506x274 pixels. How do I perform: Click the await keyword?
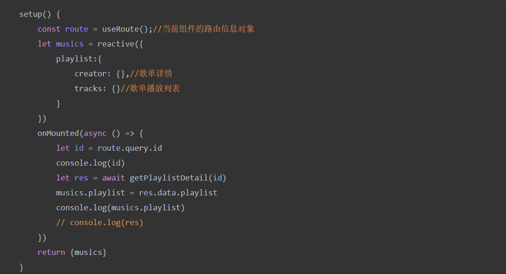[113, 178]
